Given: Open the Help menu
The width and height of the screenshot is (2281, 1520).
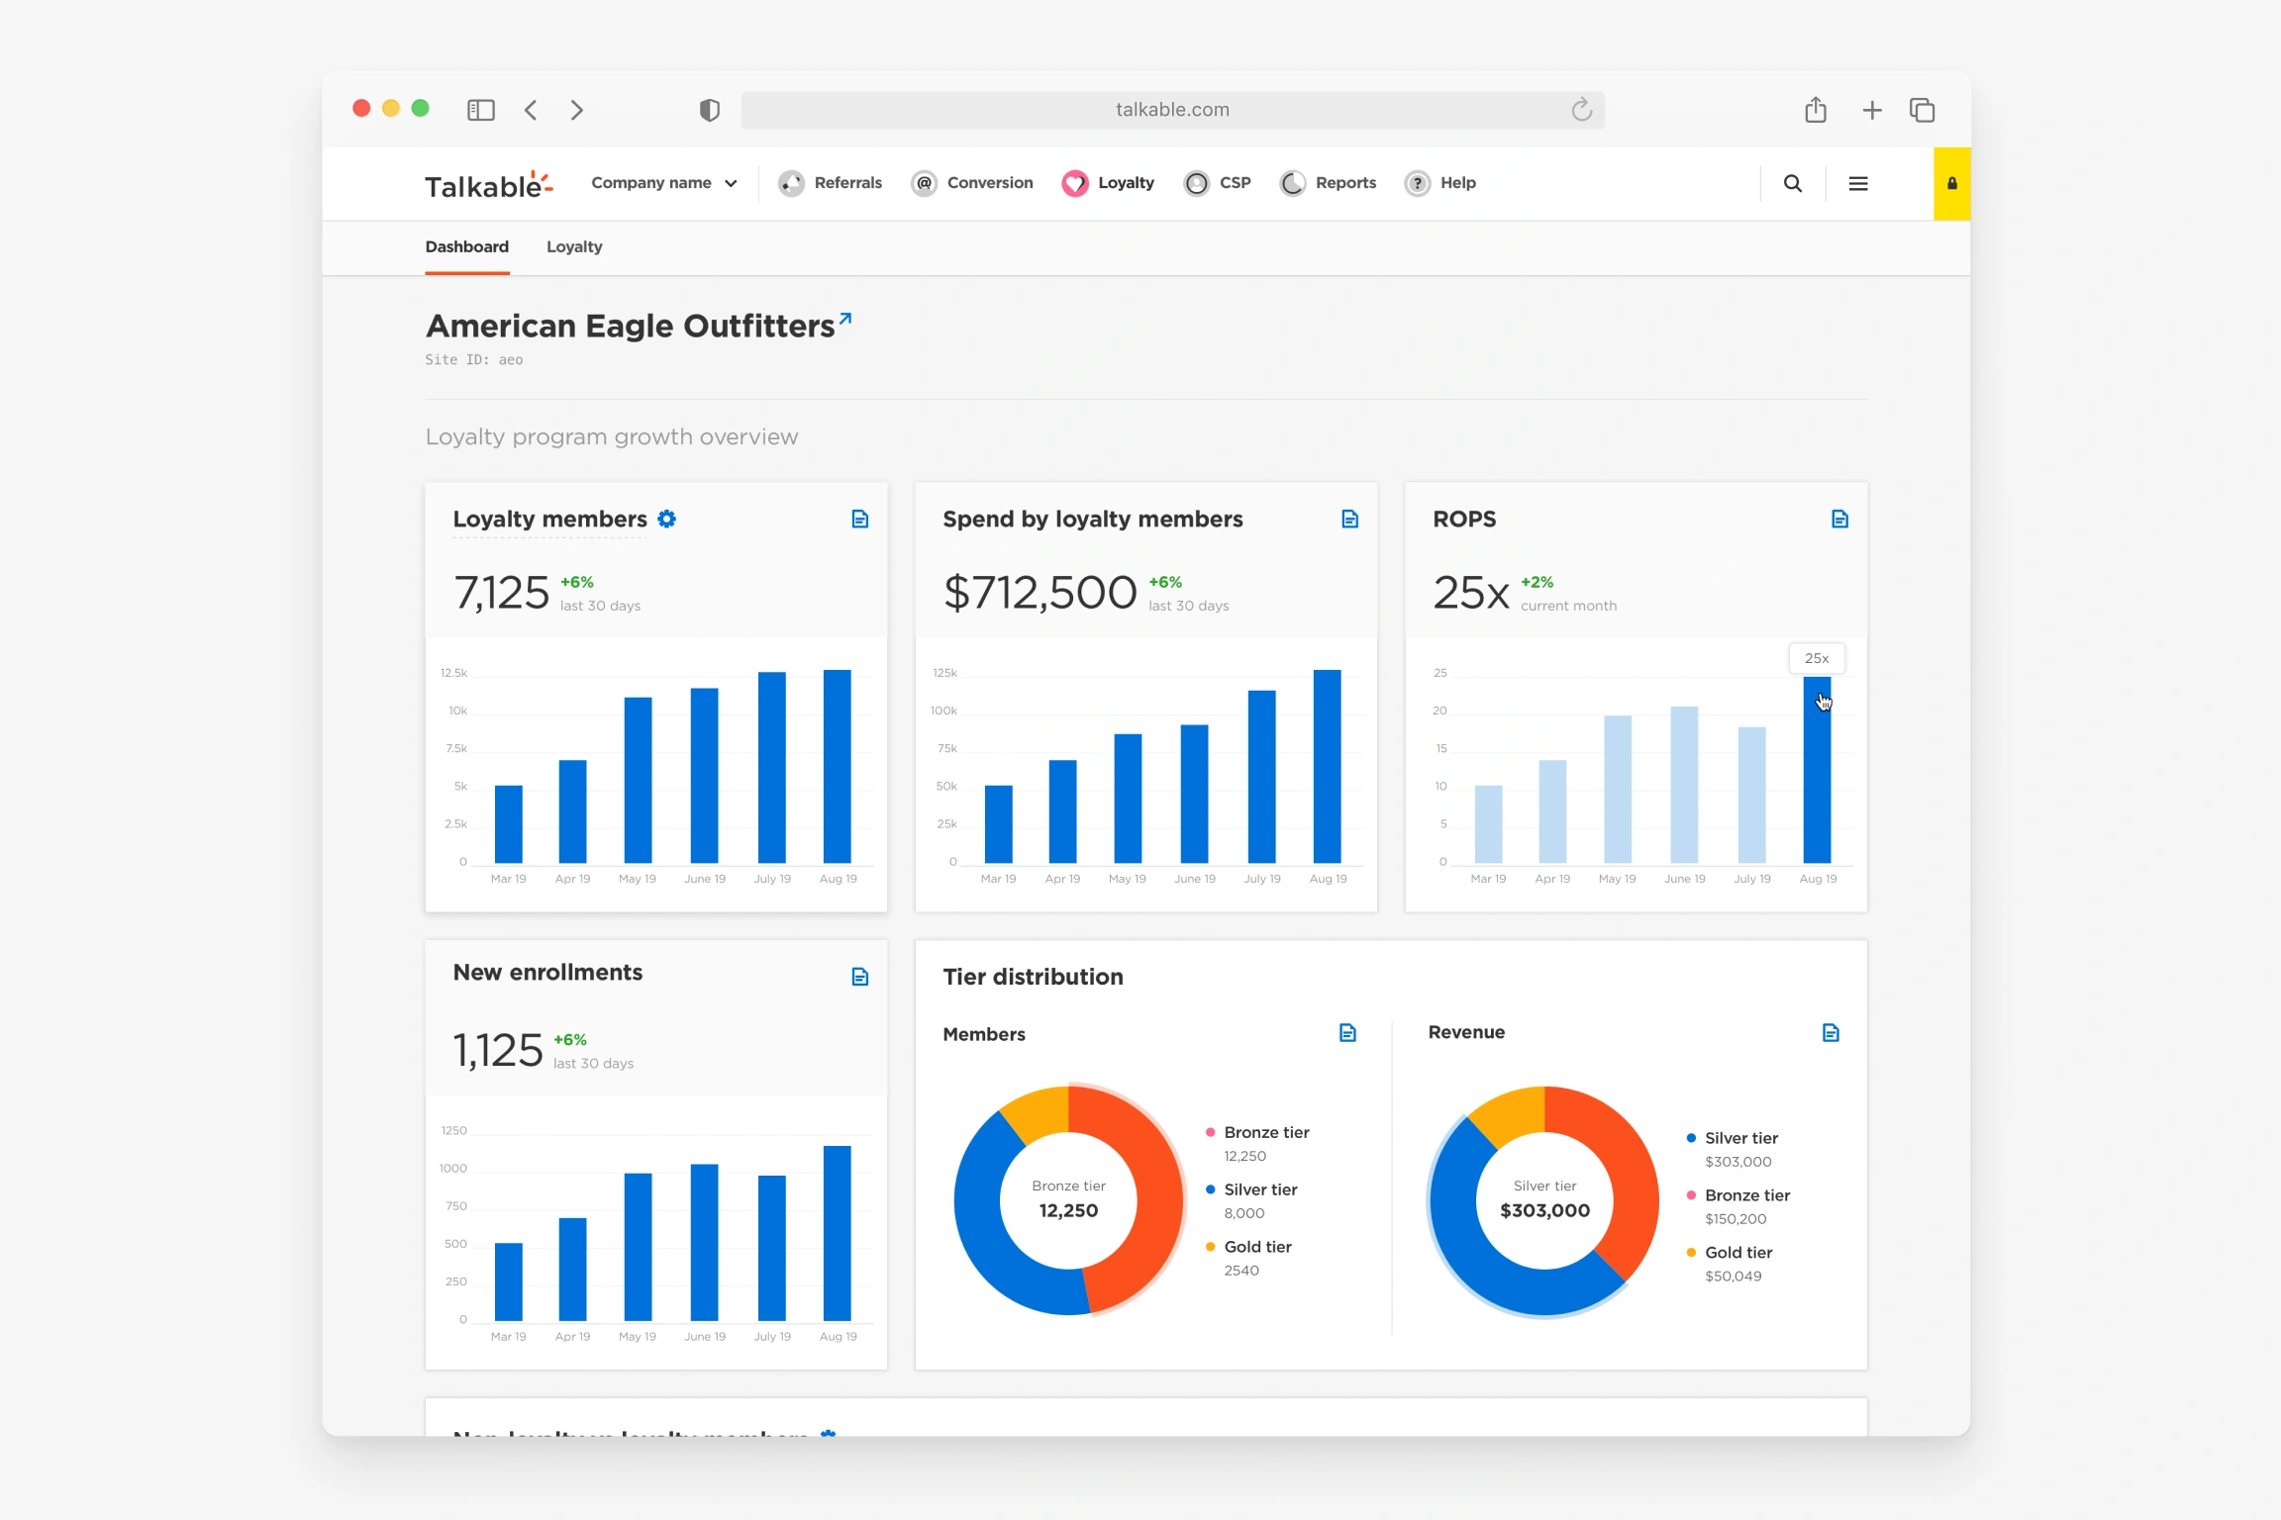Looking at the screenshot, I should [1440, 183].
